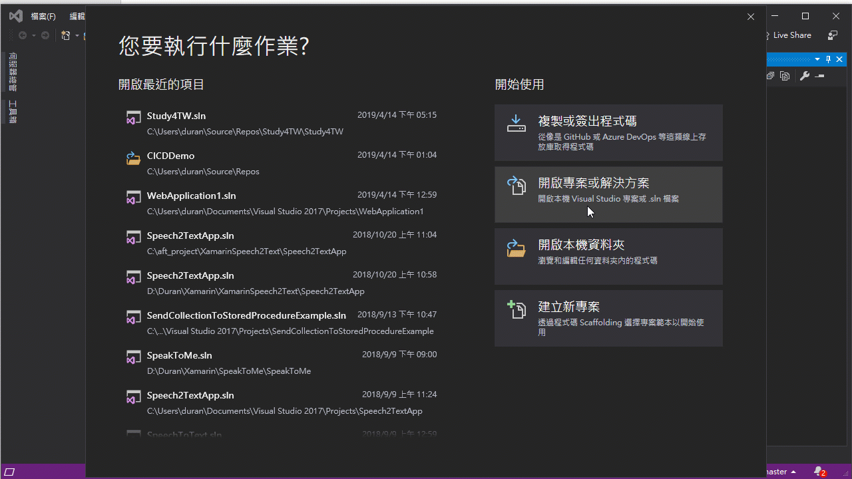852x479 pixels.
Task: Open the 編輯 menu
Action: coord(77,16)
